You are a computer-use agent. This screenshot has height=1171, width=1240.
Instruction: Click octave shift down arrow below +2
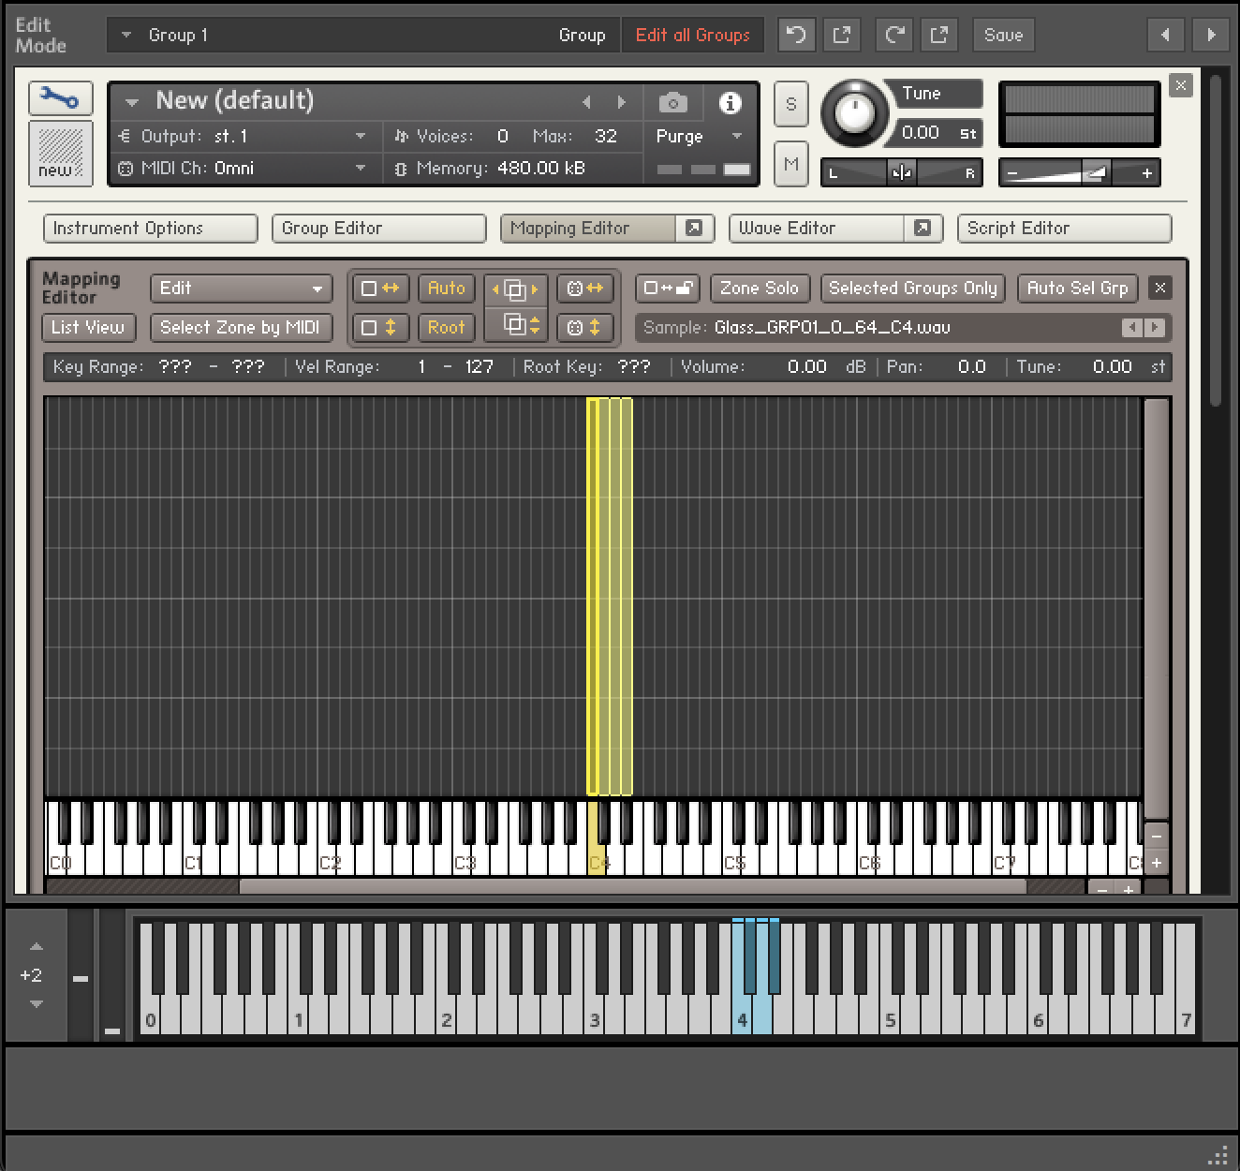[37, 1003]
